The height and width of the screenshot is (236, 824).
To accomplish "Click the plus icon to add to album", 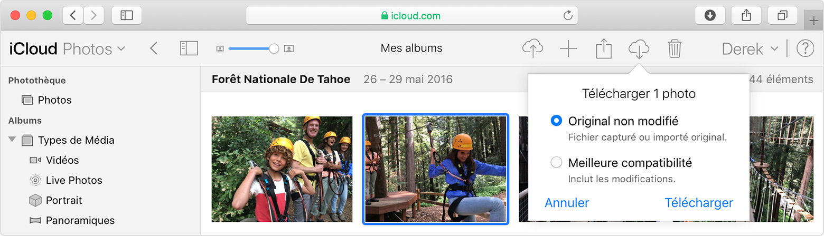I will coord(568,49).
